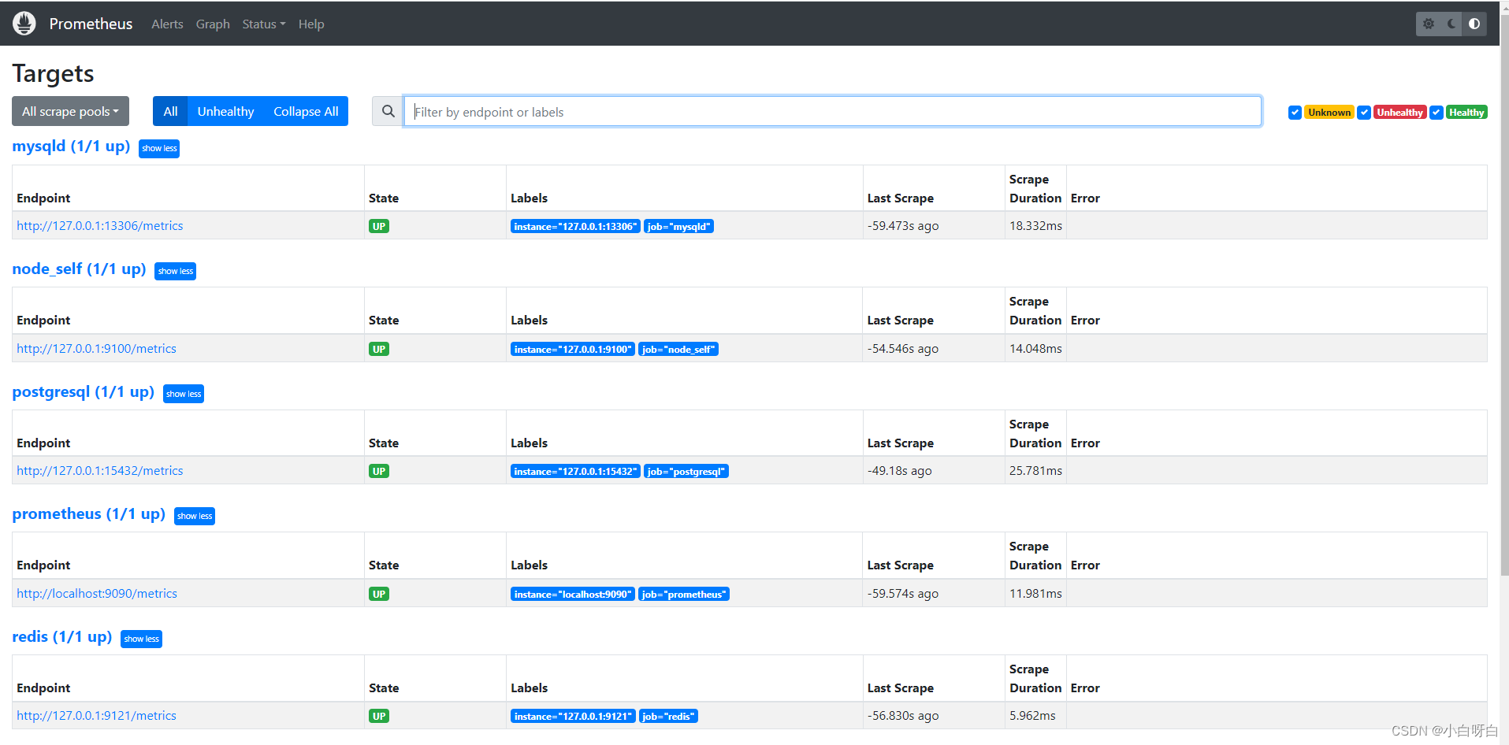
Task: Click the instance="127.0.0.1:9121" label
Action: [573, 717]
